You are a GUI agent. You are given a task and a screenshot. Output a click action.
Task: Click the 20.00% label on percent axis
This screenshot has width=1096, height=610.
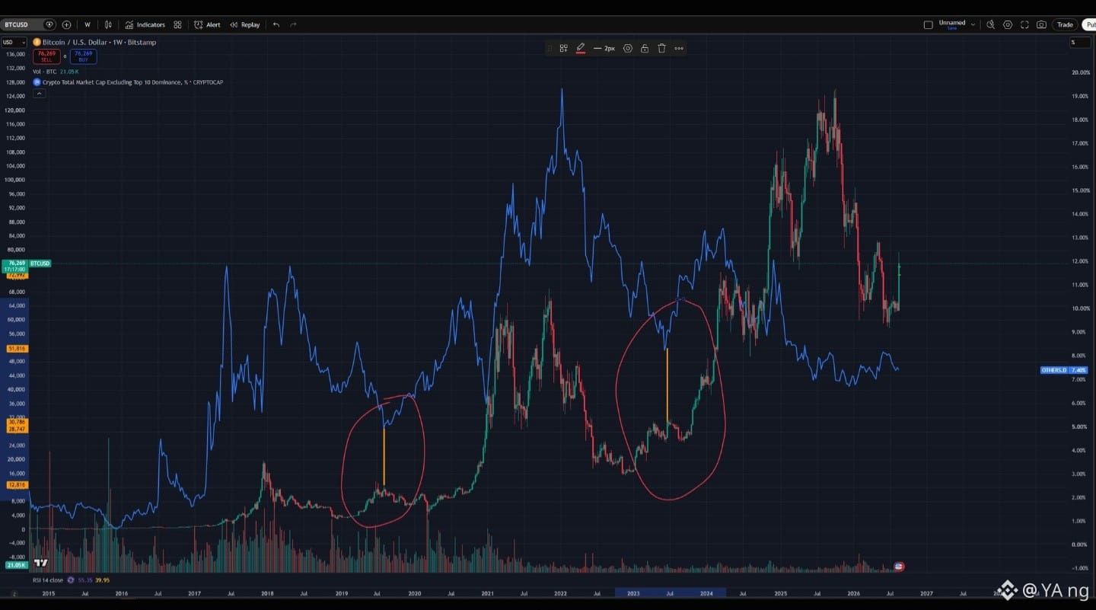[1081, 72]
